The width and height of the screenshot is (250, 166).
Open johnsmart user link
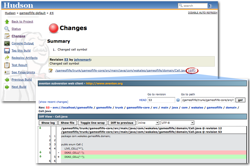82,60
